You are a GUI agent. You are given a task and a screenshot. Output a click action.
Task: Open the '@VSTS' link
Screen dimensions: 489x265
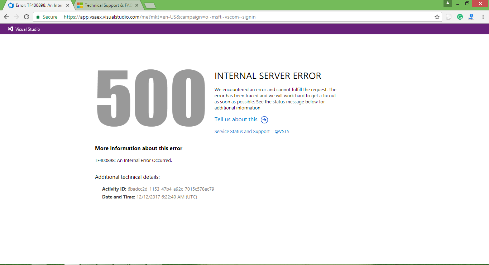click(282, 132)
